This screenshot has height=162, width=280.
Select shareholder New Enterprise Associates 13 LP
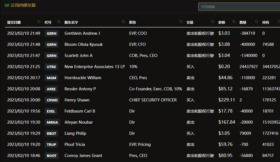pos(95,67)
